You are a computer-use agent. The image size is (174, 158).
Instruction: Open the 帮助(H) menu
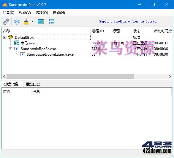(x=59, y=13)
